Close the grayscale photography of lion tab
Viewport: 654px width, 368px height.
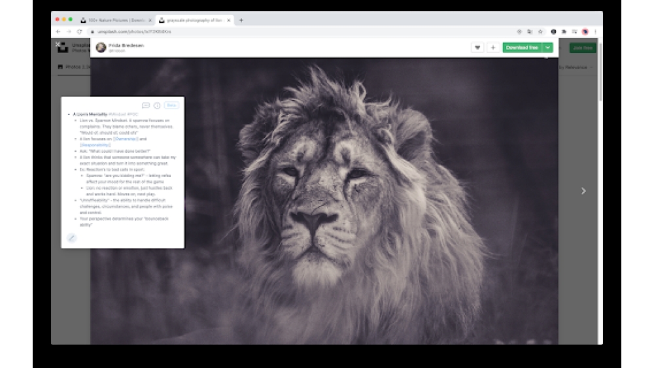coord(228,20)
